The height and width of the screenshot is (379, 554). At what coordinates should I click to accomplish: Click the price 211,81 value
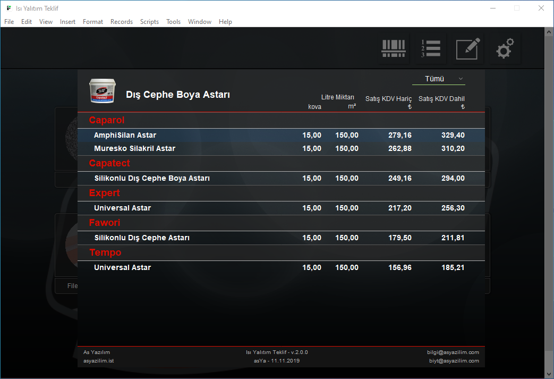453,238
